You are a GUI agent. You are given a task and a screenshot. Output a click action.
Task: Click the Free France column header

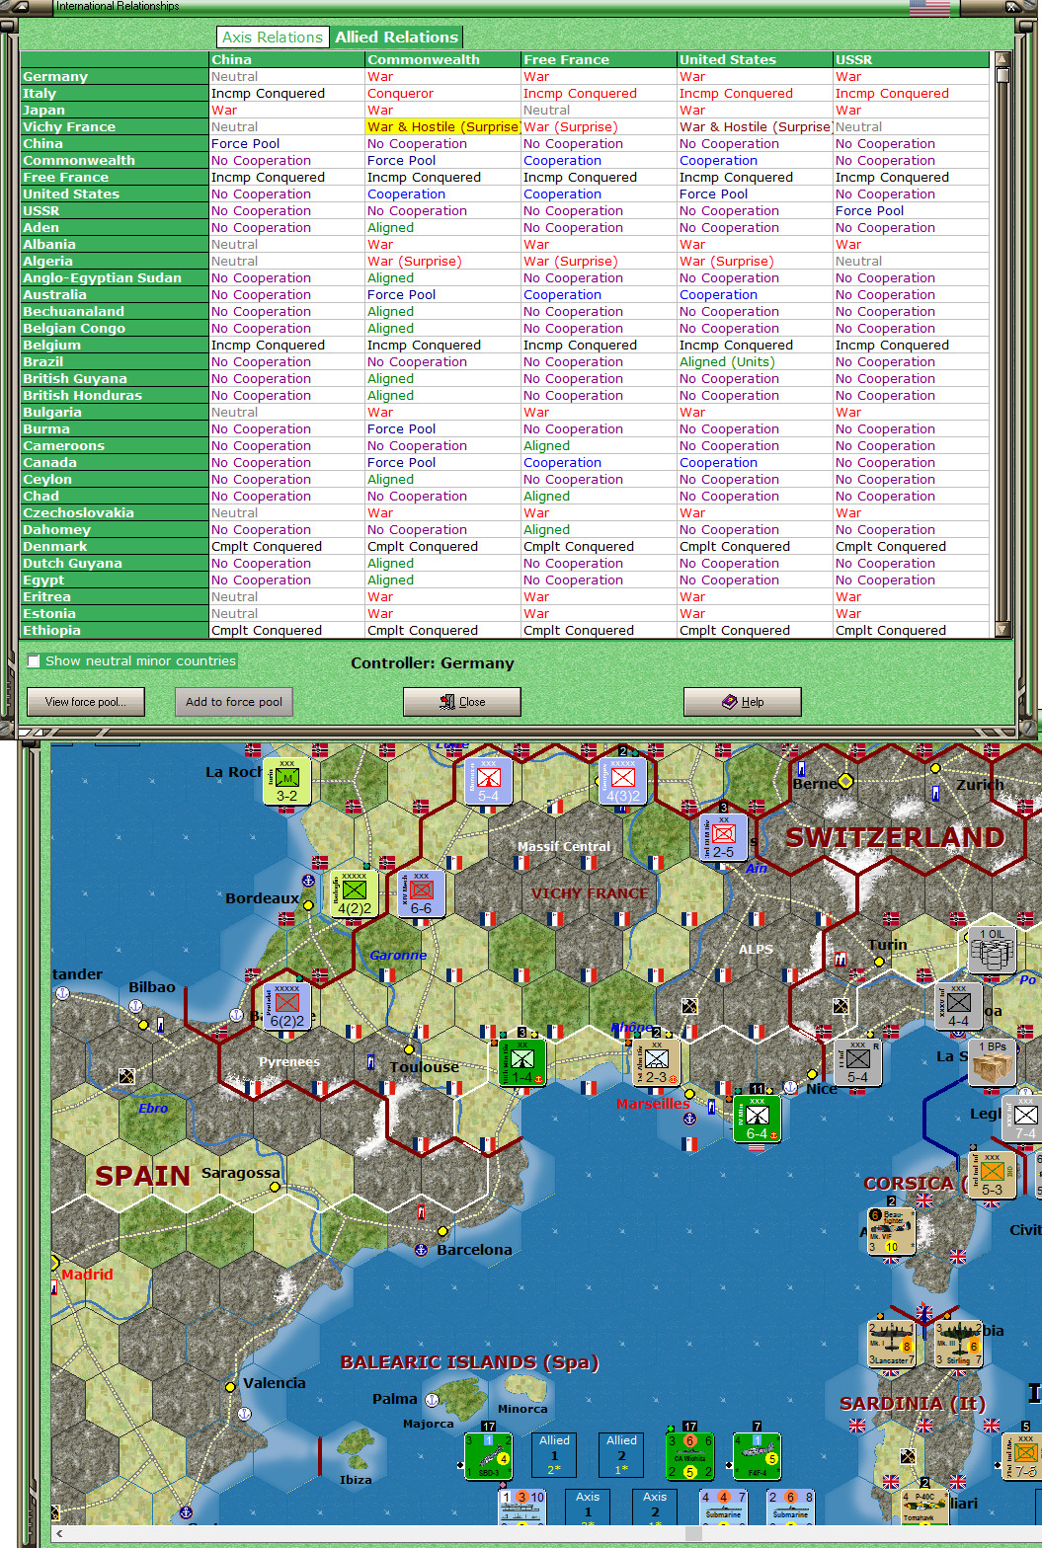click(x=599, y=60)
